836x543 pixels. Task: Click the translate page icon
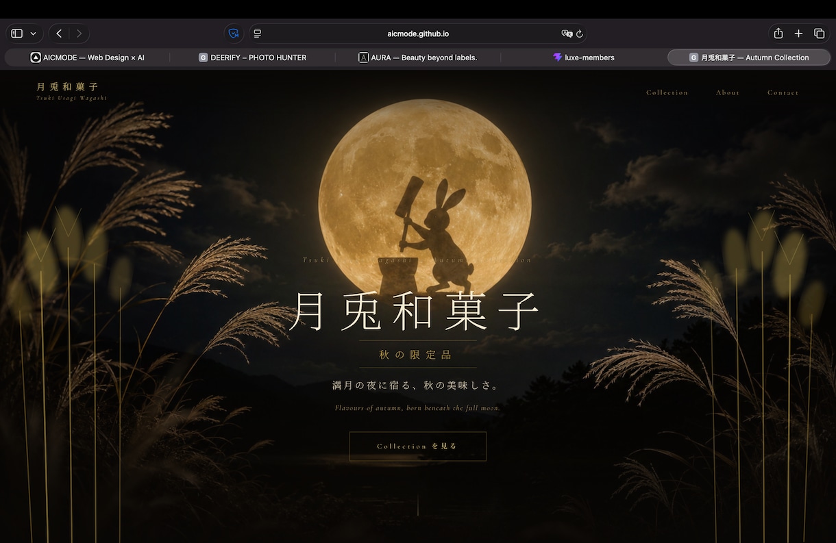coord(567,34)
